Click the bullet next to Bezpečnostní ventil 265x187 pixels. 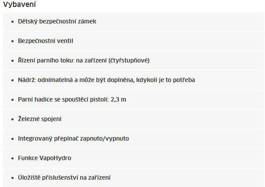[13, 41]
